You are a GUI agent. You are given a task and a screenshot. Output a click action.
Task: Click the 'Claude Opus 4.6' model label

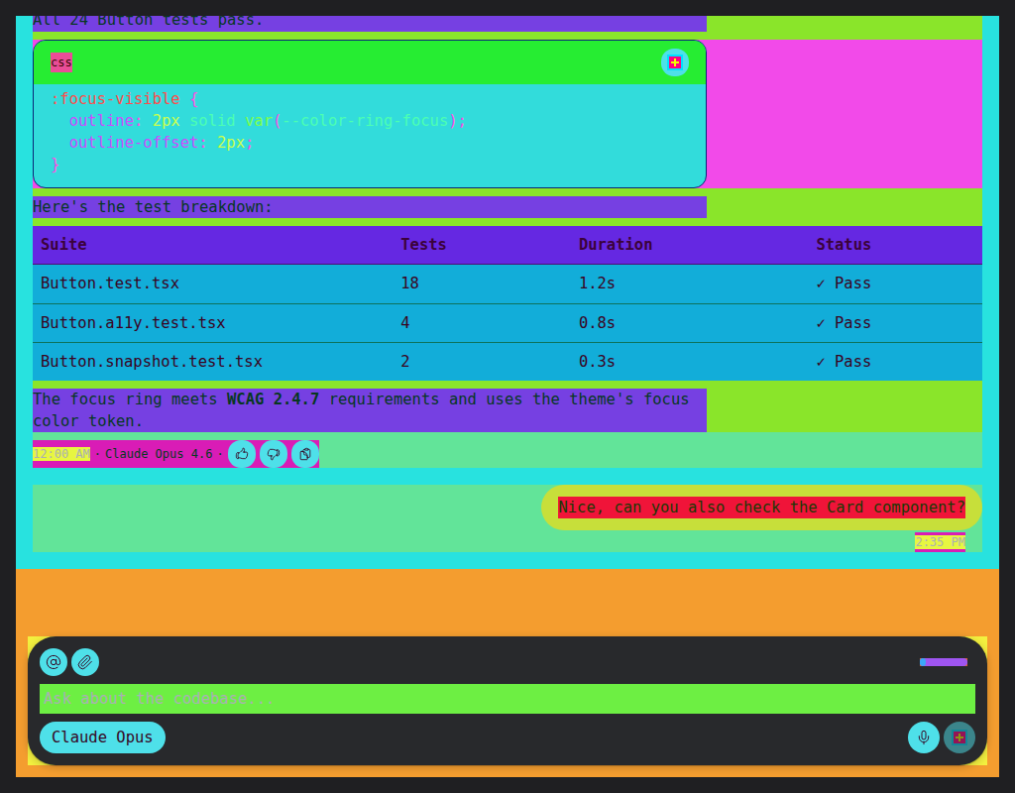point(159,454)
